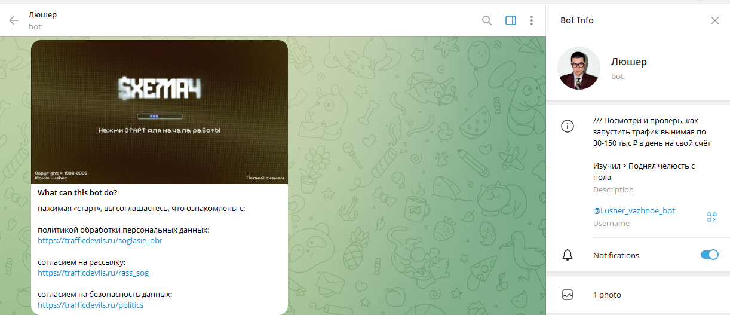Image resolution: width=730 pixels, height=315 pixels.
Task: Click the info circle icon near description
Action: [x=568, y=126]
